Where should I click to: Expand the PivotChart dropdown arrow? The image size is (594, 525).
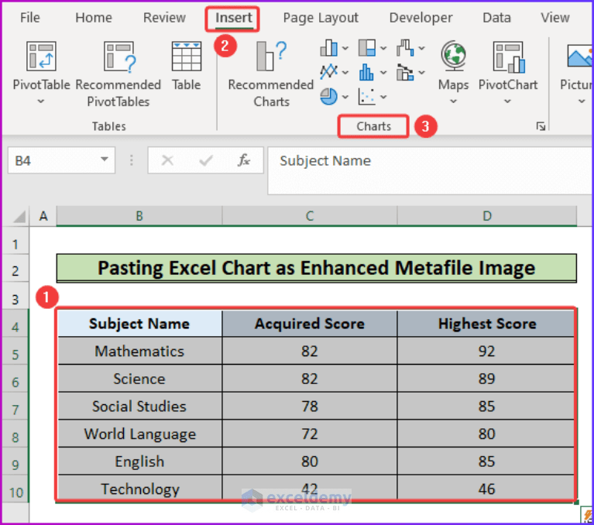tap(507, 101)
